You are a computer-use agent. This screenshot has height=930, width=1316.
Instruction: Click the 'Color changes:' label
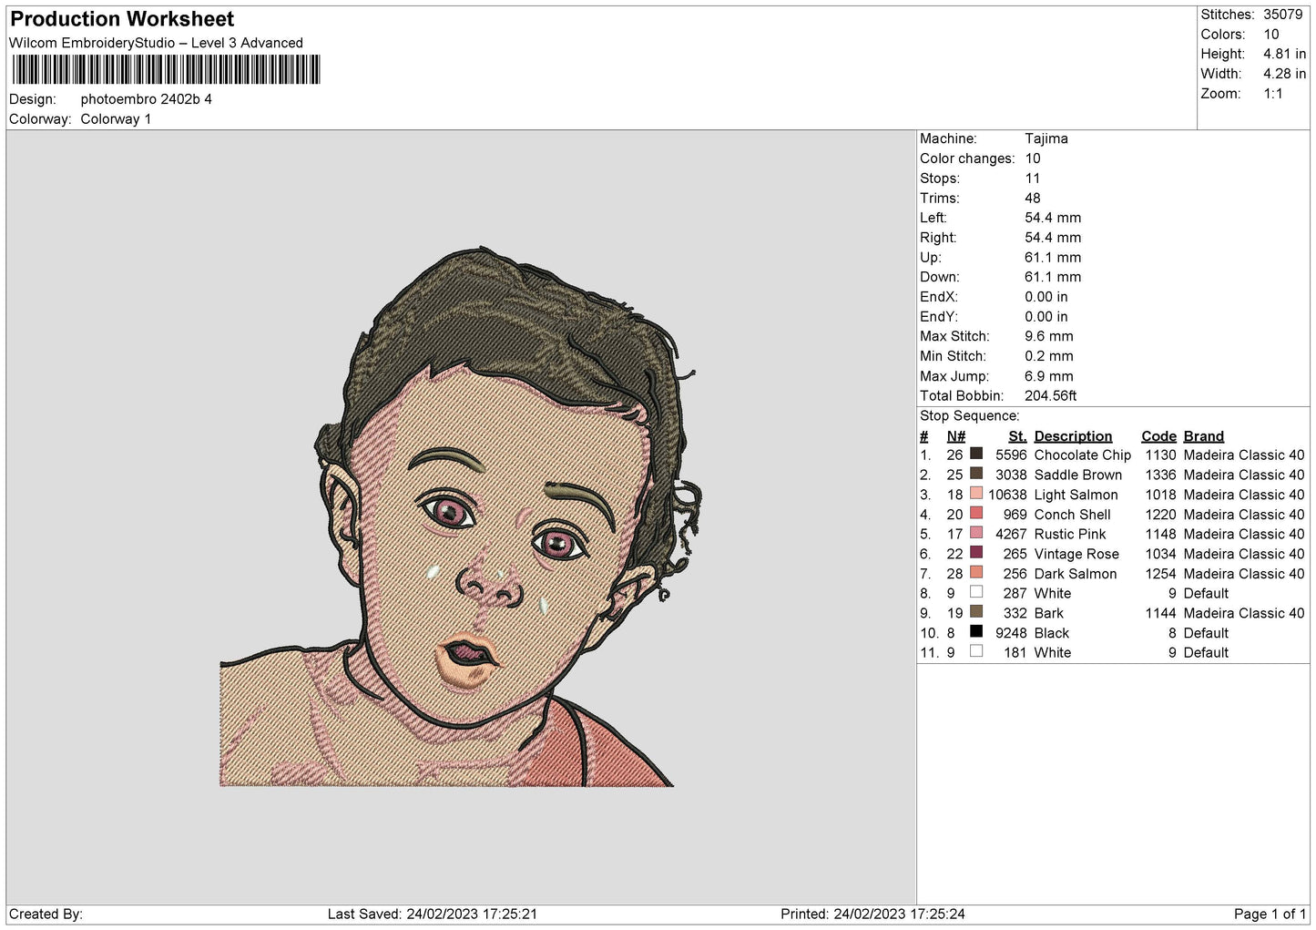[x=967, y=158]
